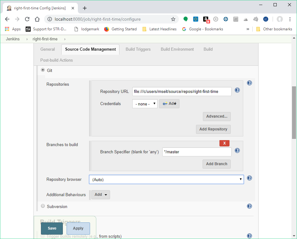Click the gray circular target extension icon
Screen dimensions: 297x239
pos(216,19)
